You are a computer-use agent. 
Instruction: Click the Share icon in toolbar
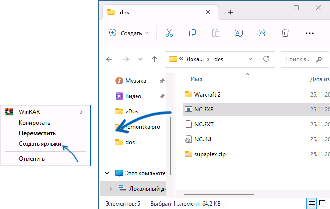(x=262, y=33)
